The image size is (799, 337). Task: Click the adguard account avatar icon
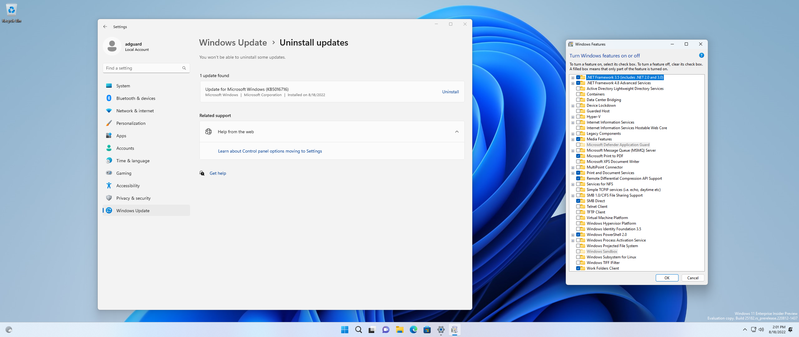pos(112,46)
